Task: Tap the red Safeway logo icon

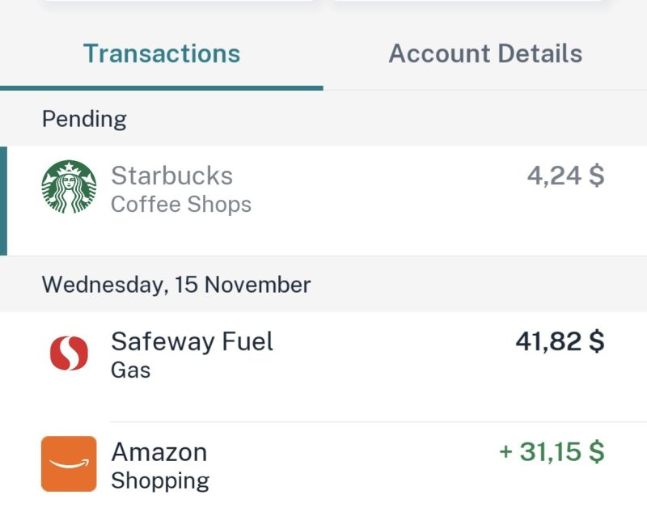Action: pyautogui.click(x=69, y=354)
